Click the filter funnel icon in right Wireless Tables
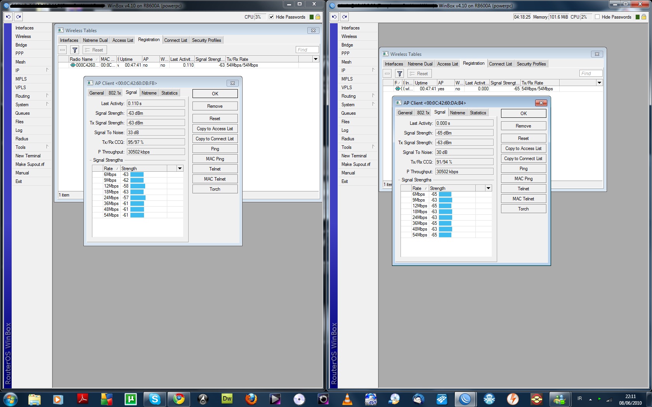This screenshot has height=407, width=652. [x=399, y=74]
